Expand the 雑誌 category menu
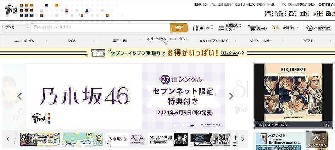This screenshot has height=150, width=335. tap(73, 41)
